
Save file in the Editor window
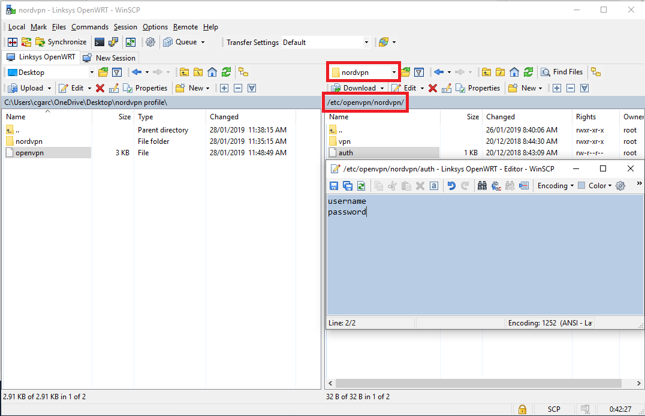334,186
